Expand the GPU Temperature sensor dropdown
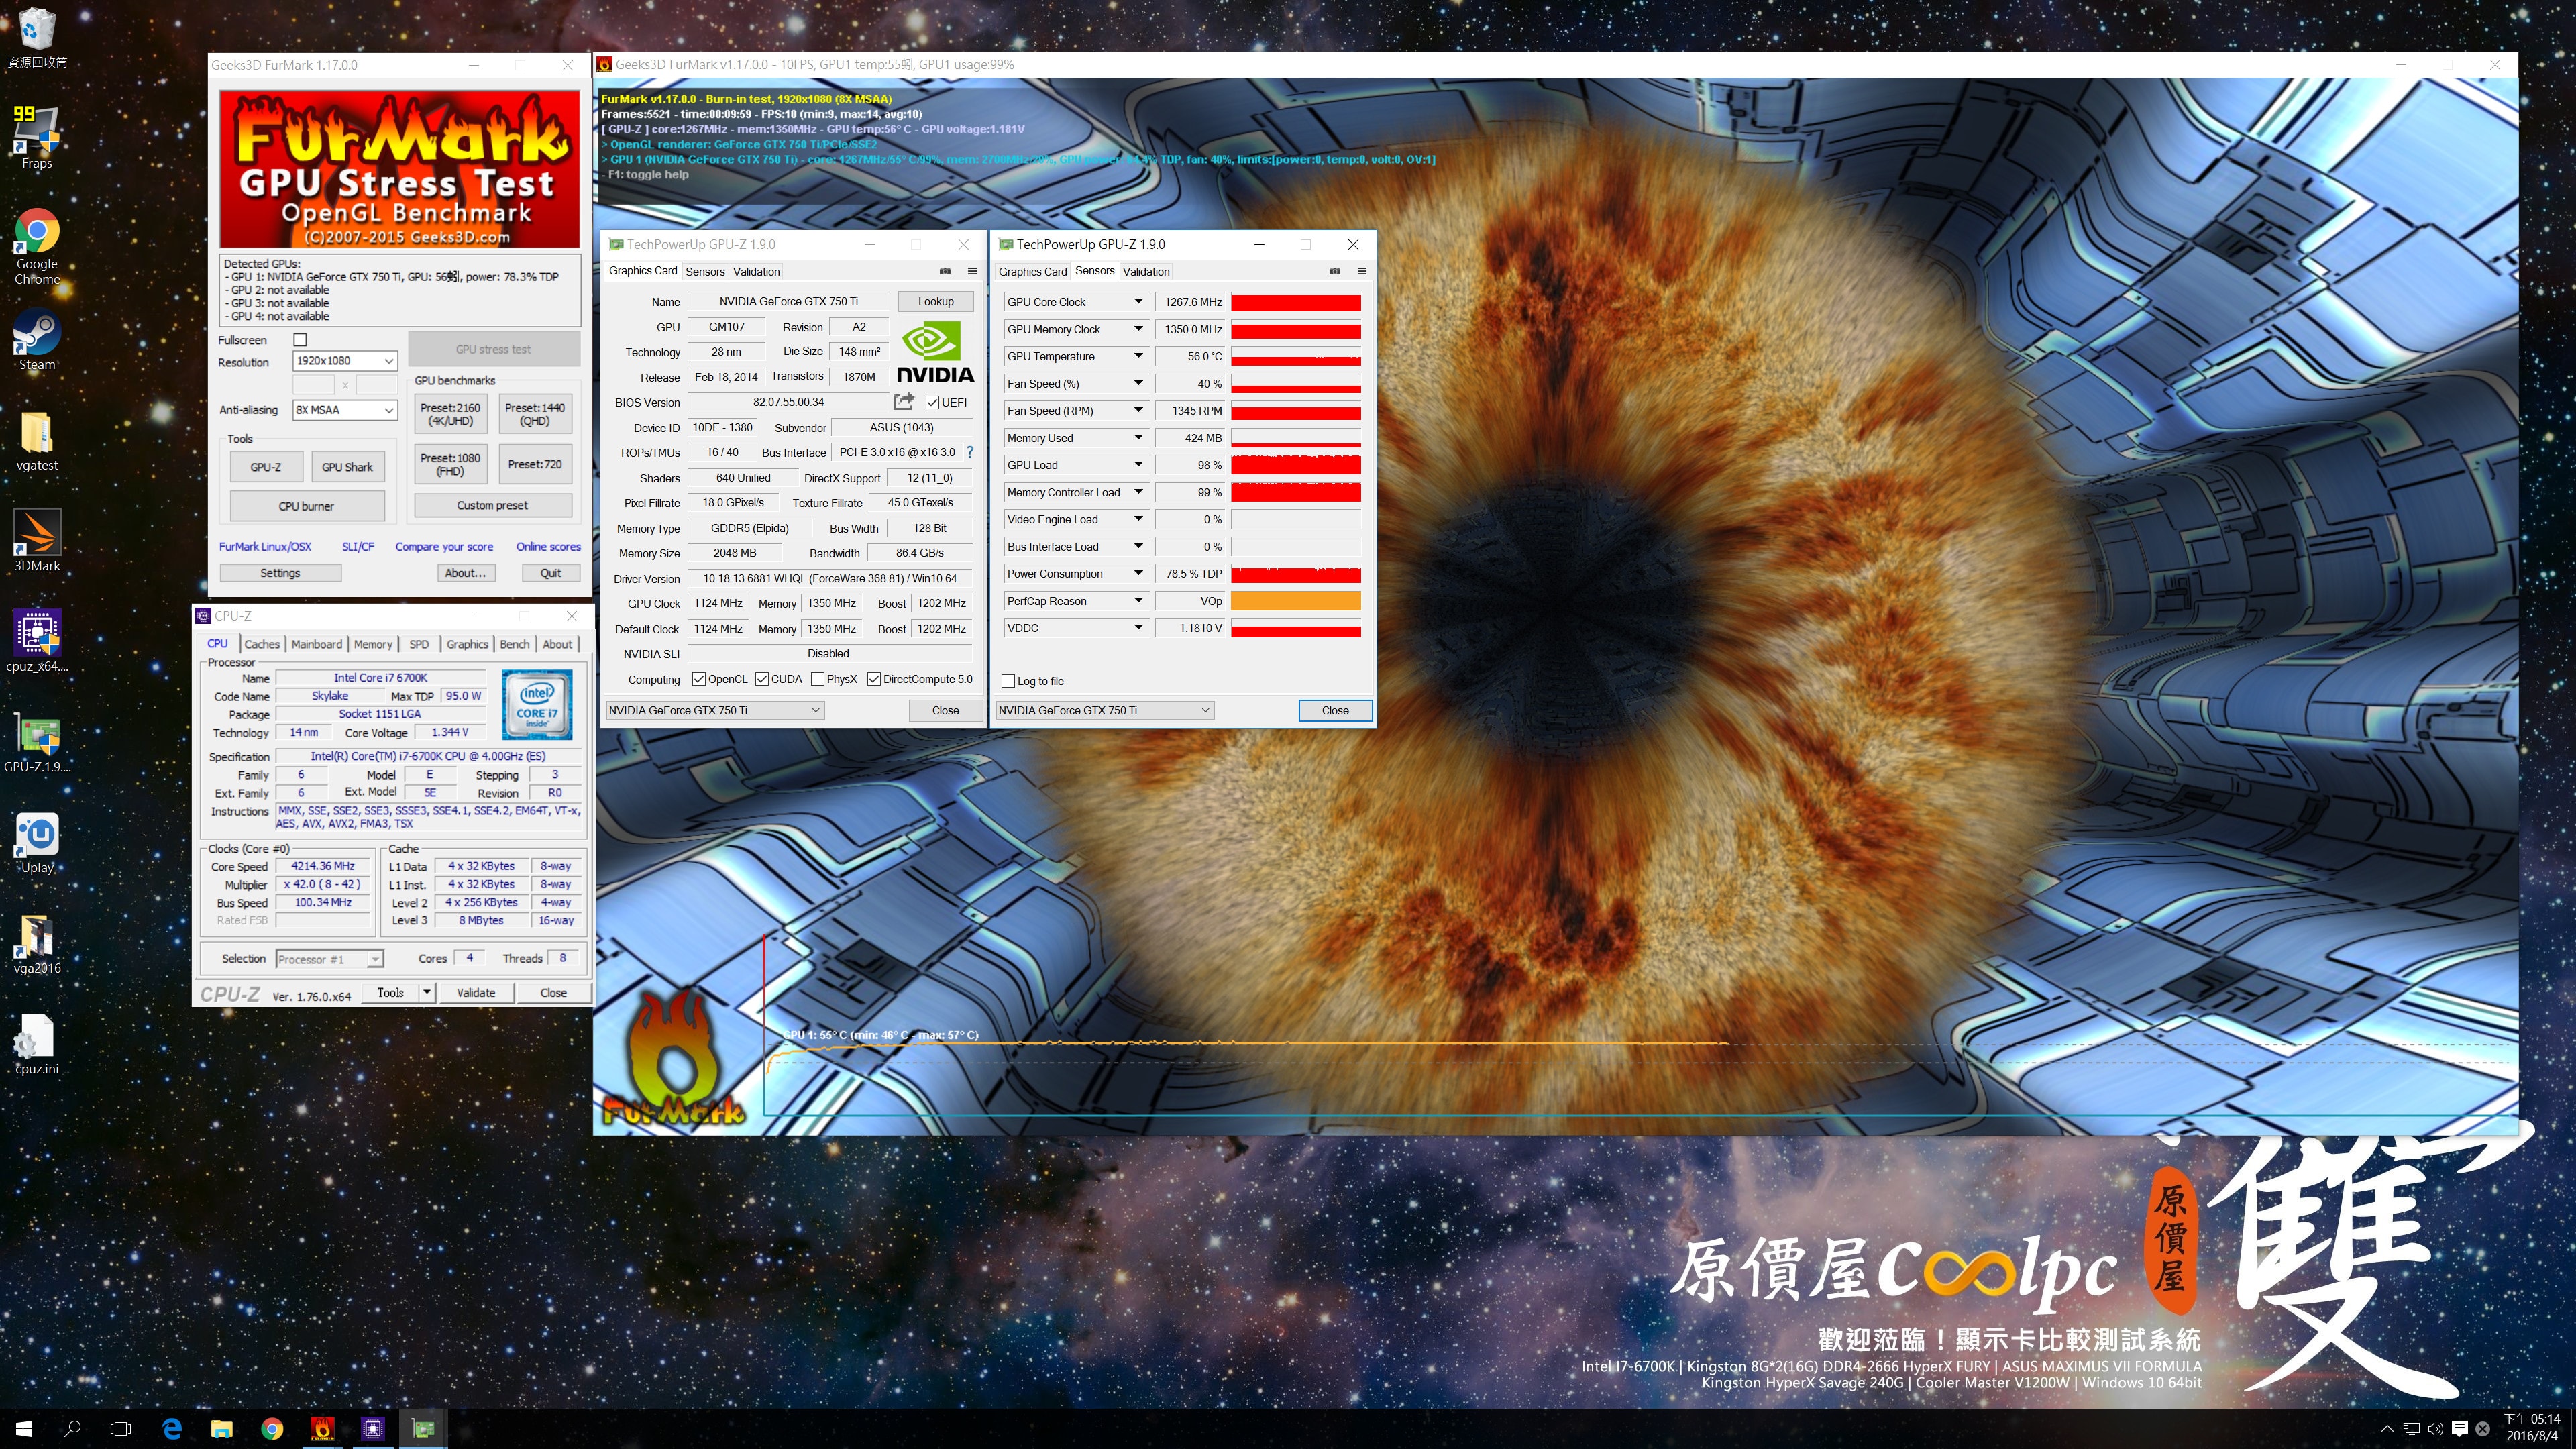This screenshot has height=1449, width=2576. coord(1138,356)
